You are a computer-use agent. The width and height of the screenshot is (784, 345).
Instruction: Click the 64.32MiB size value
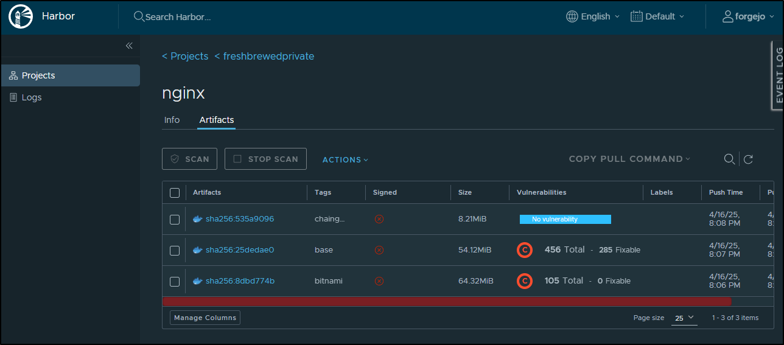point(476,281)
